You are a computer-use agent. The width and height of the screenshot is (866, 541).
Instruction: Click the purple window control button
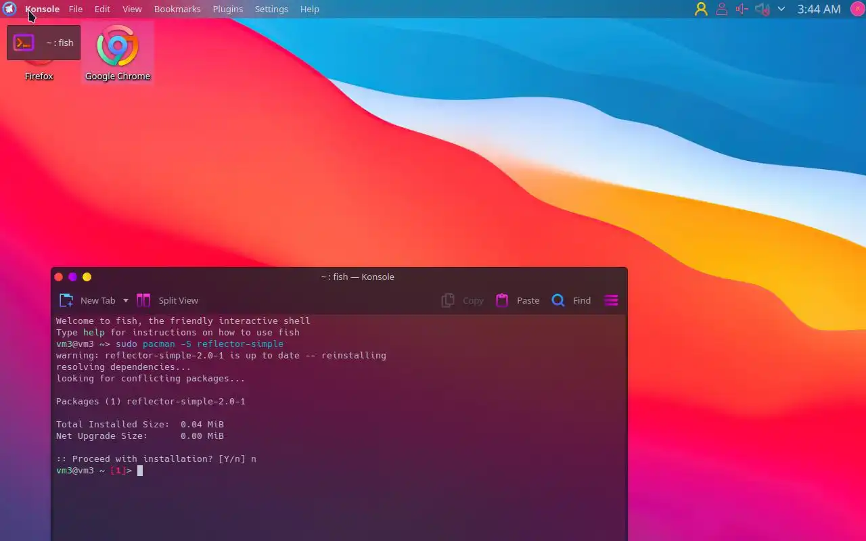[72, 277]
